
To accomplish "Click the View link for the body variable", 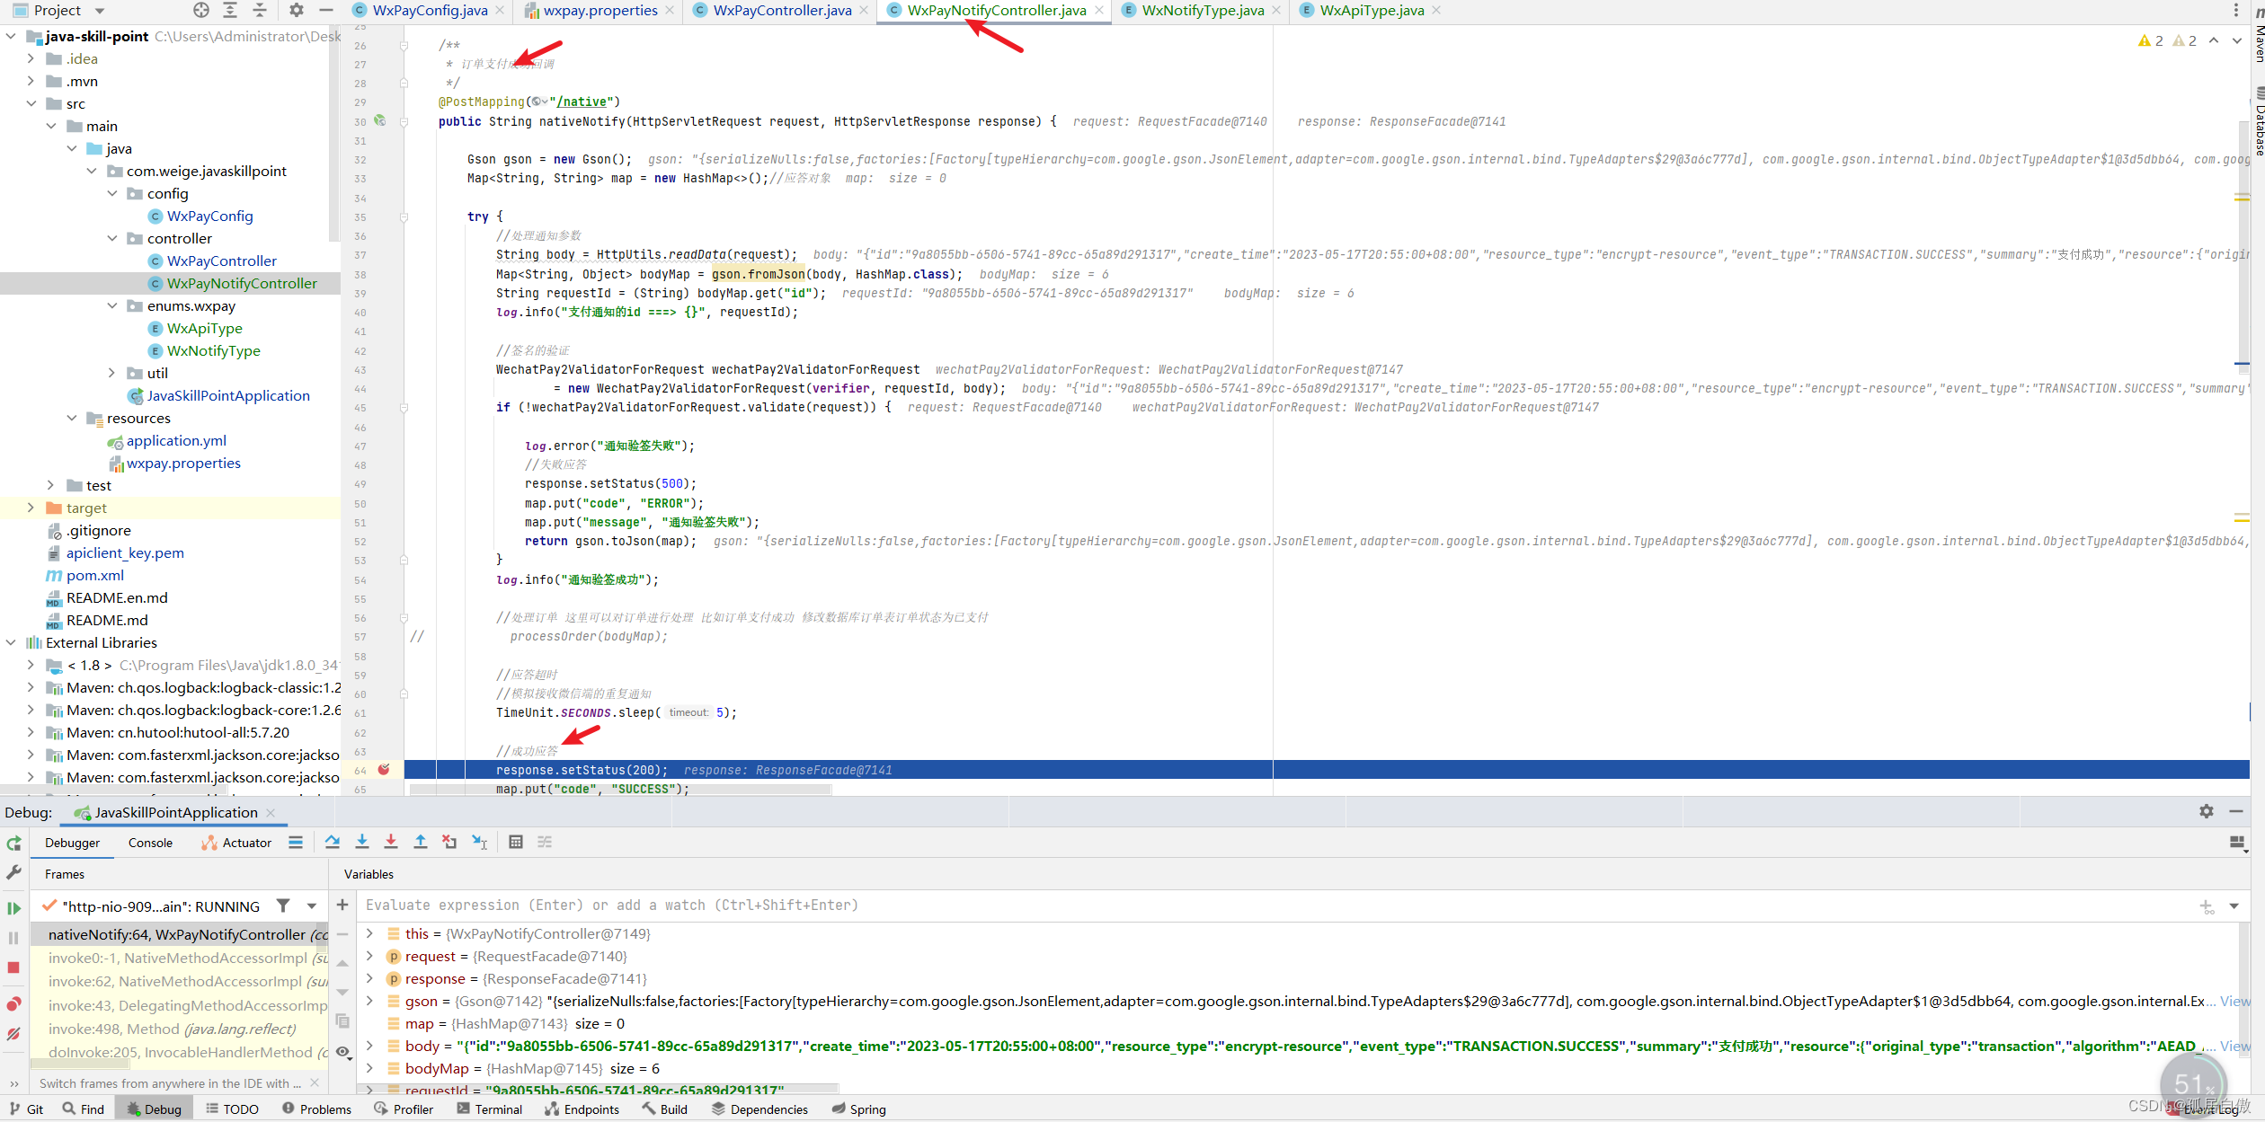I will (2234, 1046).
